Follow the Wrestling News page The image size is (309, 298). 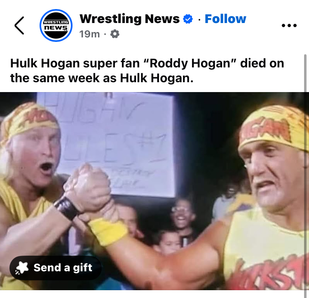click(225, 19)
